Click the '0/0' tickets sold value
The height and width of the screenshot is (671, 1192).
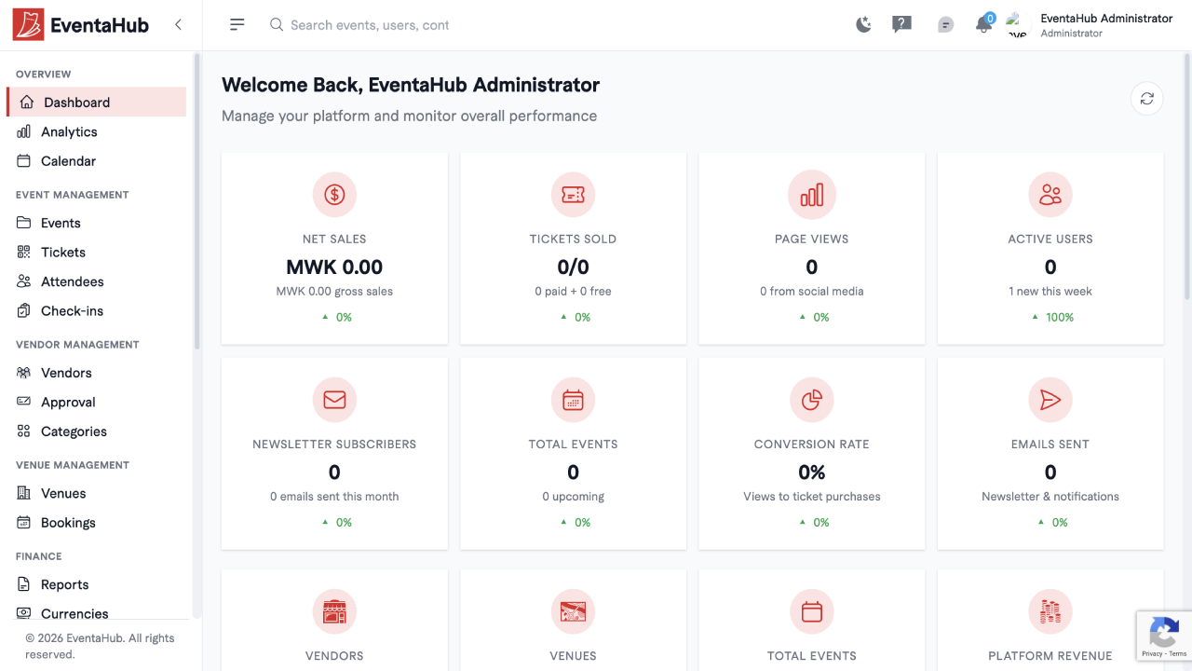point(573,267)
